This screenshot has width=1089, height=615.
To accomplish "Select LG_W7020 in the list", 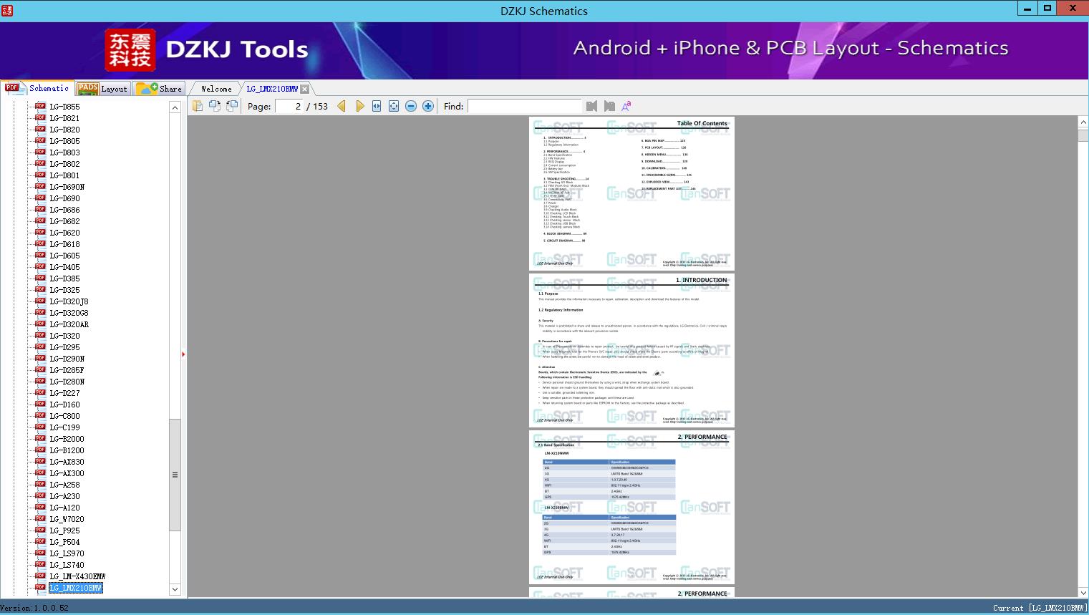I will tap(67, 519).
